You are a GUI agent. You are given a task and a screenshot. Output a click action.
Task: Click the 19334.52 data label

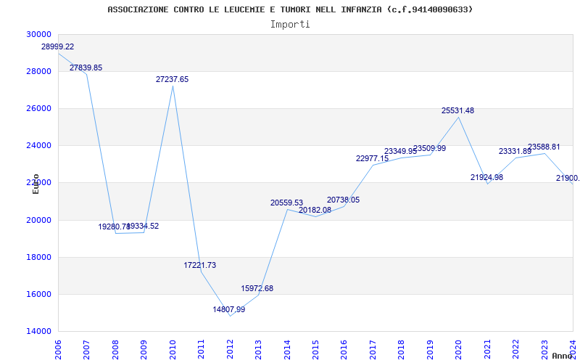143,226
